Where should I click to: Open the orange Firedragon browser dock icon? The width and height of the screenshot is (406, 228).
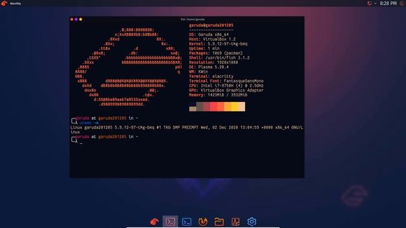click(x=203, y=222)
